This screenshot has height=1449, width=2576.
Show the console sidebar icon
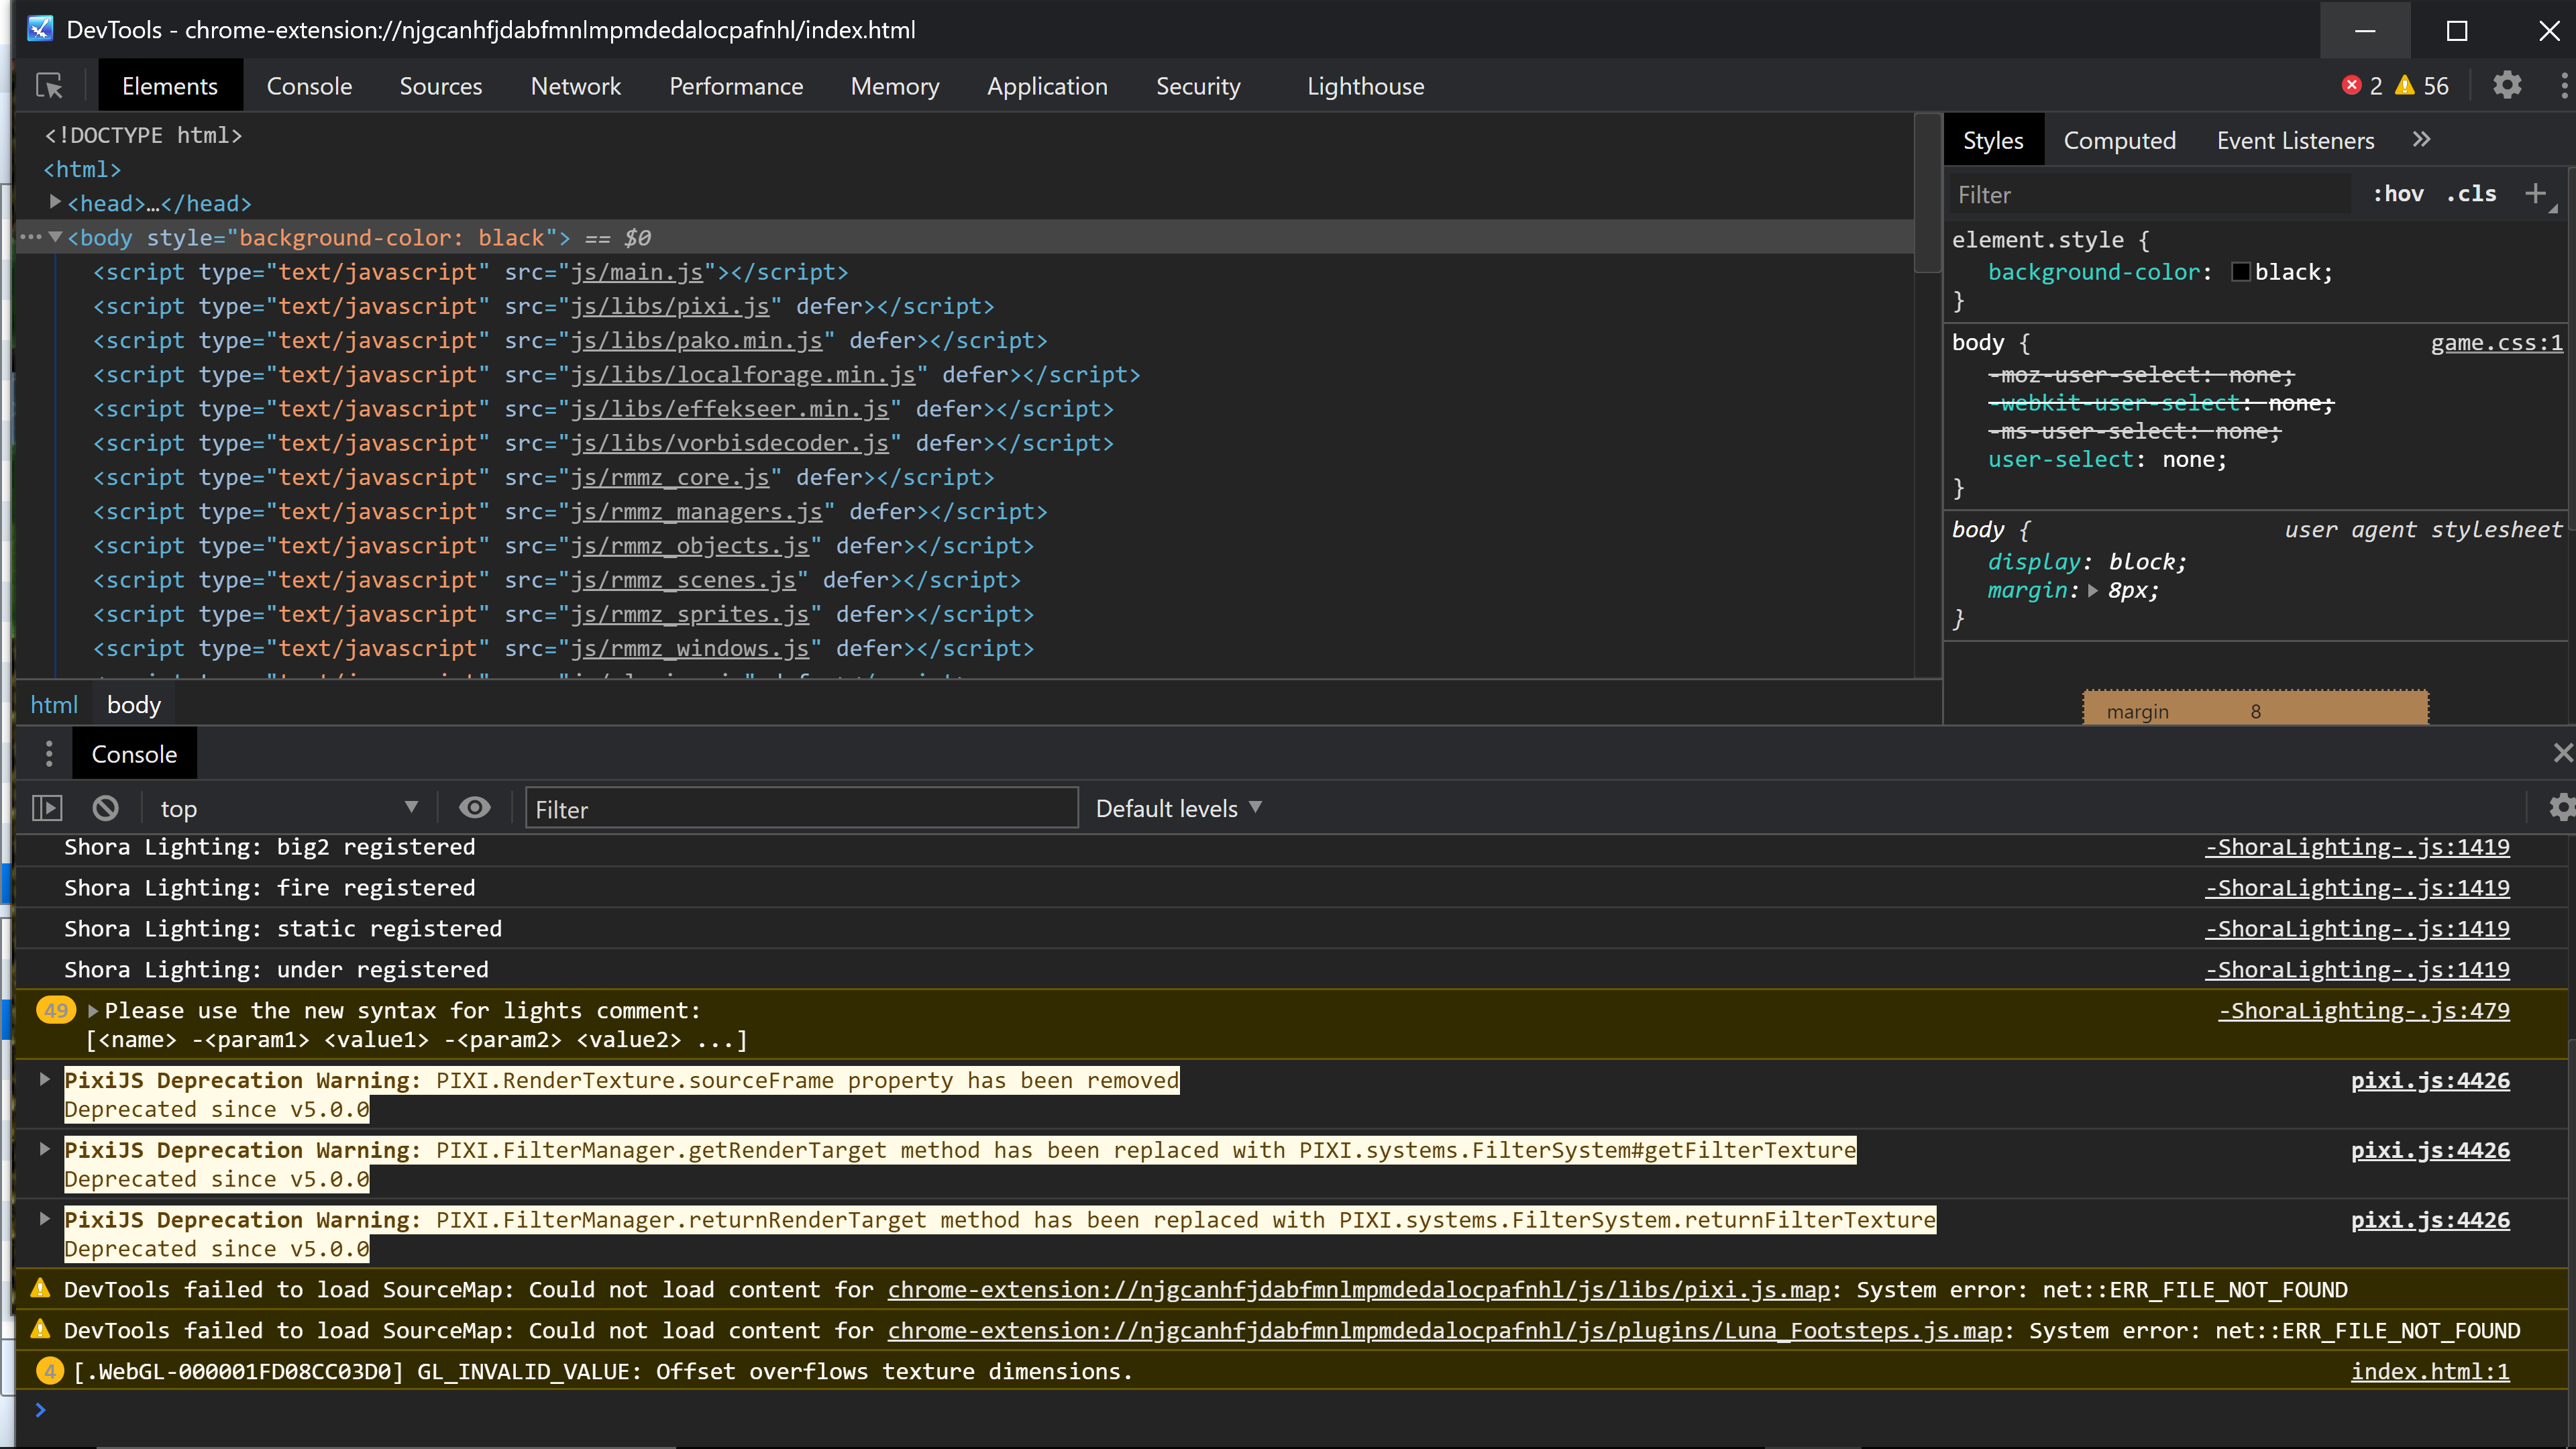pyautogui.click(x=47, y=808)
